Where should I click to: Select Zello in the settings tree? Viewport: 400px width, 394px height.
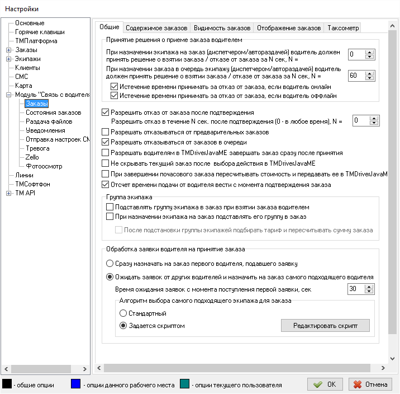(32, 157)
